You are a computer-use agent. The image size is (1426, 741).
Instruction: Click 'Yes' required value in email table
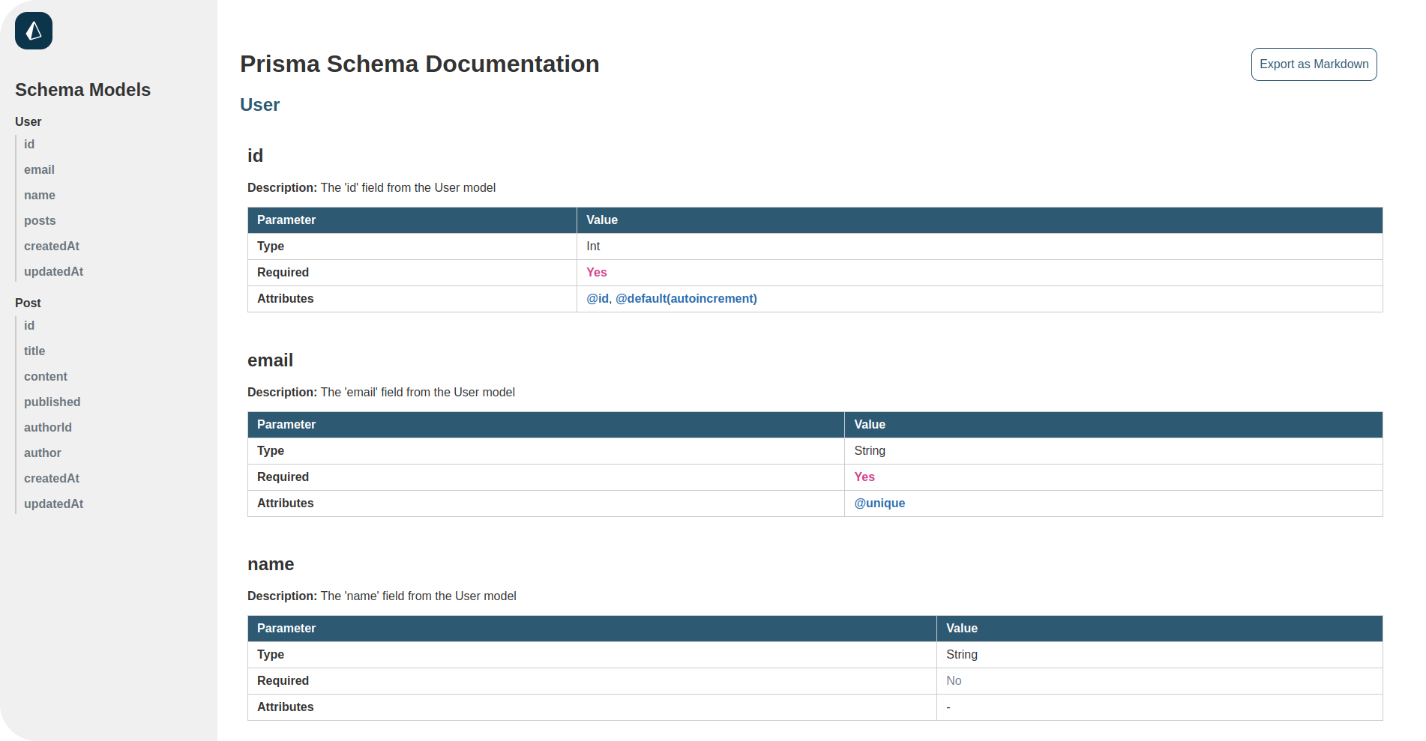(864, 477)
